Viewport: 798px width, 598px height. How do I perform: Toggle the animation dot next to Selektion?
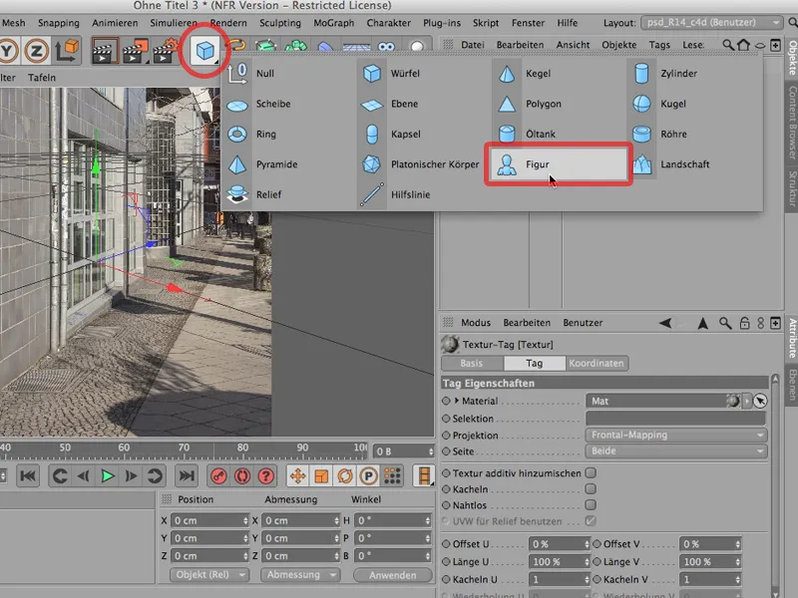(446, 419)
